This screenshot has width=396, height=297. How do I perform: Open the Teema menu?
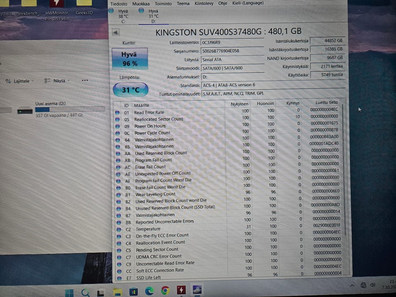[183, 4]
